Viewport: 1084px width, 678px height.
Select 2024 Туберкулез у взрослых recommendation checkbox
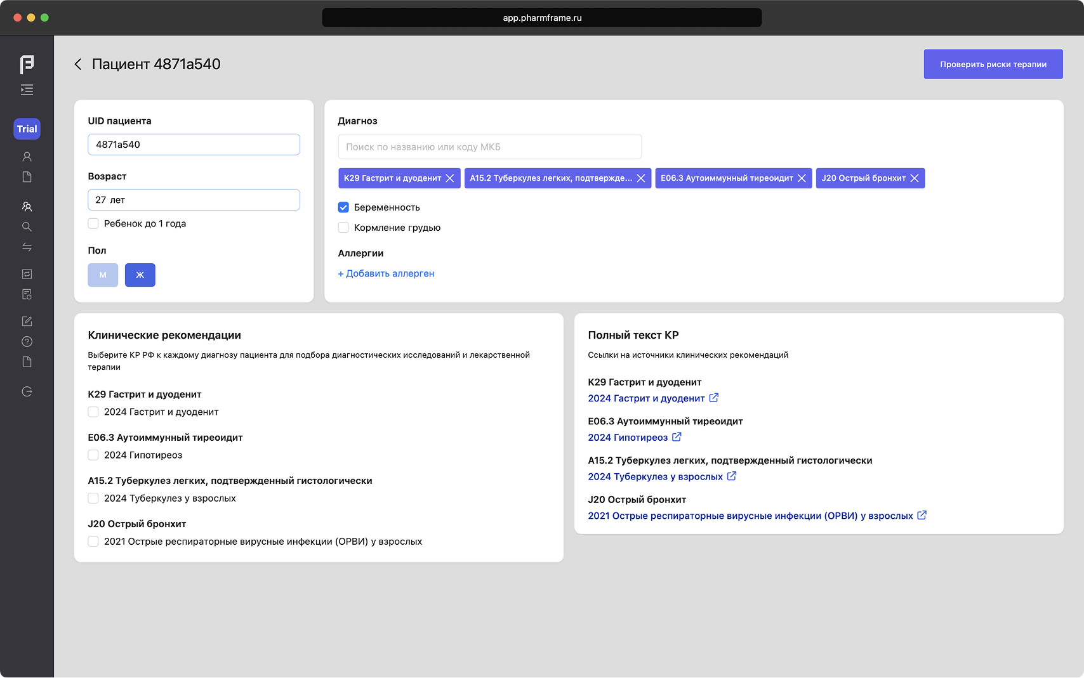(93, 499)
